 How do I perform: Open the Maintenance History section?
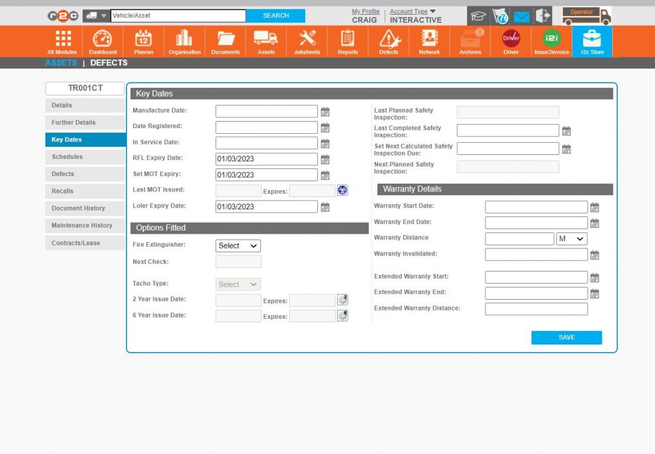pyautogui.click(x=84, y=225)
